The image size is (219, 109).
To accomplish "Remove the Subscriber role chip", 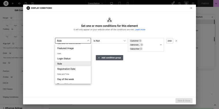I will [141, 49].
